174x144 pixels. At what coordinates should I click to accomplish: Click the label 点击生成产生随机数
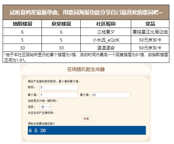coord(41,113)
